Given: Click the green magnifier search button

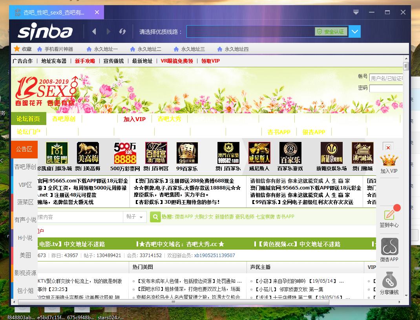Looking at the screenshot, I should (155, 217).
